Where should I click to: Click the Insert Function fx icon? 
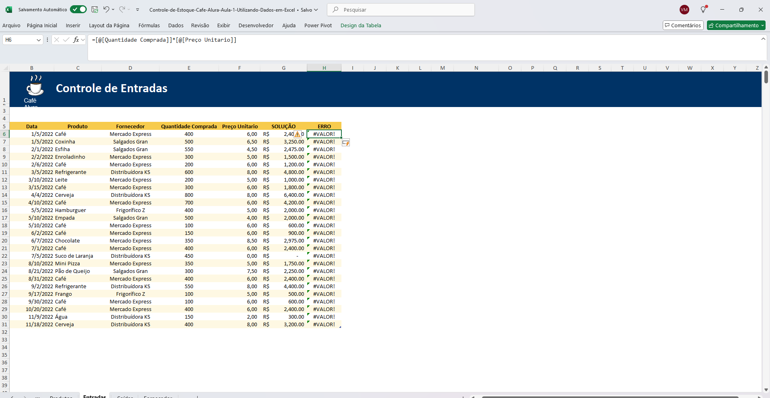click(76, 40)
